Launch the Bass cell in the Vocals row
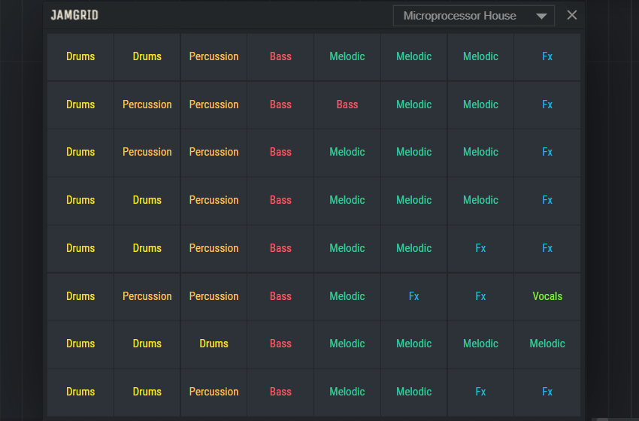The height and width of the screenshot is (421, 639). click(280, 296)
